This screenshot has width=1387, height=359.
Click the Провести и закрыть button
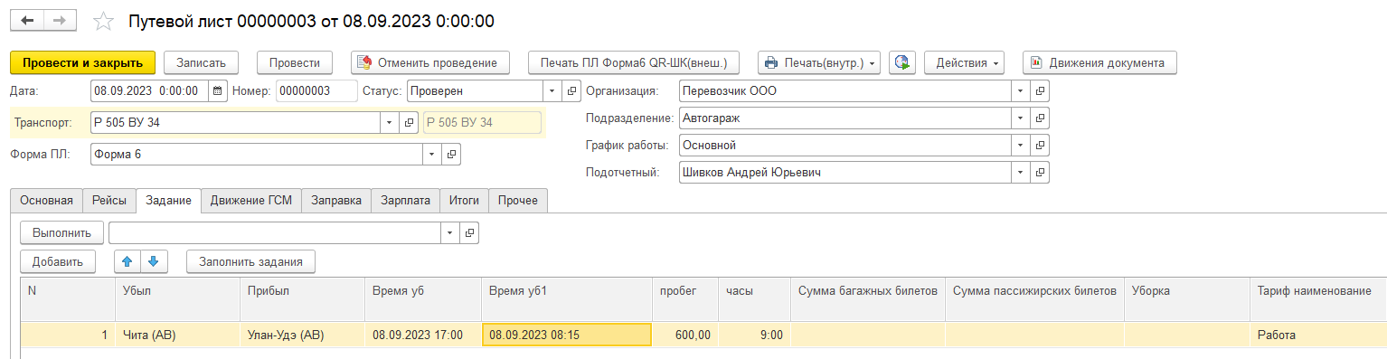tap(83, 62)
